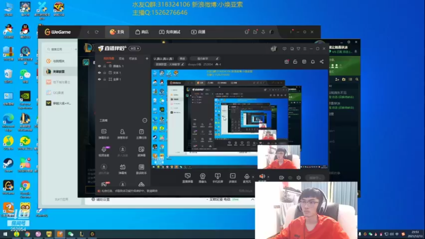Open the 歌词助手 tool in the toolbox
This screenshot has width=425, height=239.
(141, 169)
